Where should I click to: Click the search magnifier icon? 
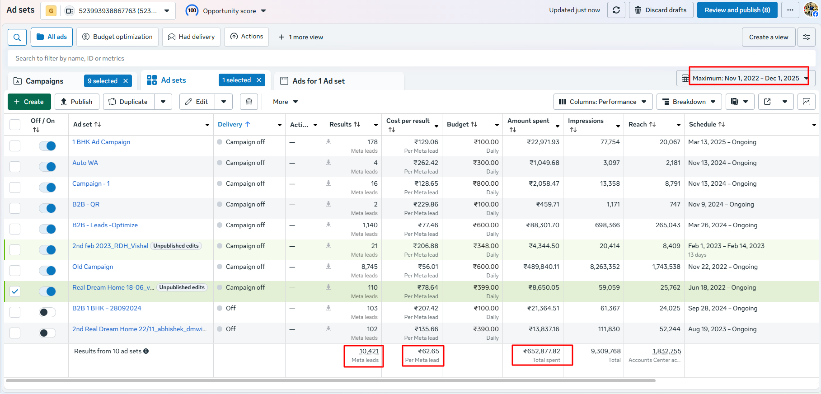pyautogui.click(x=17, y=37)
